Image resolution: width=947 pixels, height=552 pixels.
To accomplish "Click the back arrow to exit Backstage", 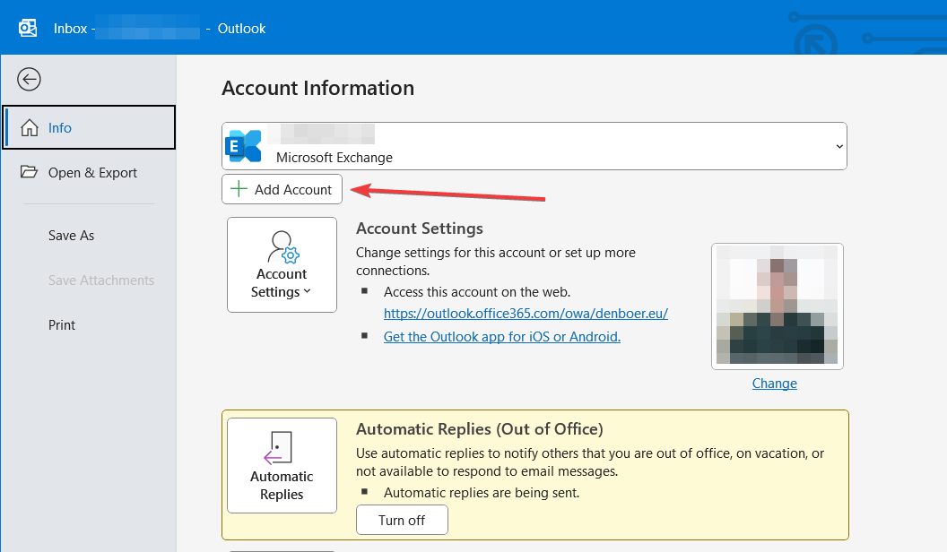I will pos(29,80).
